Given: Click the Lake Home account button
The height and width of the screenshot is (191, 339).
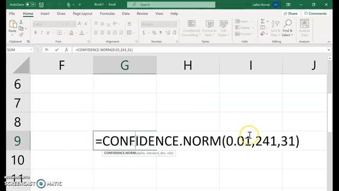Looking at the screenshot, I should pos(265,5).
